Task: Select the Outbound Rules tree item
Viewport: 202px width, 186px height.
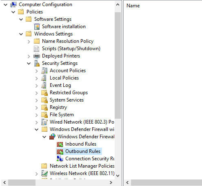Action: point(83,151)
